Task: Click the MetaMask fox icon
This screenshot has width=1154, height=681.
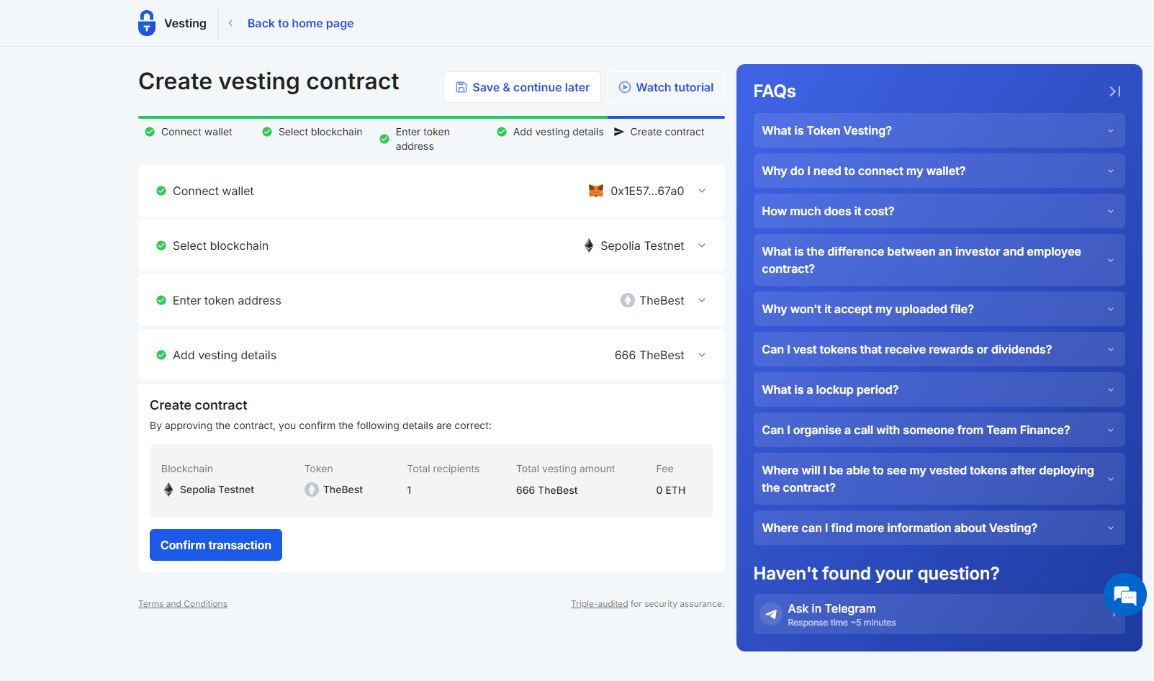Action: pyautogui.click(x=595, y=191)
